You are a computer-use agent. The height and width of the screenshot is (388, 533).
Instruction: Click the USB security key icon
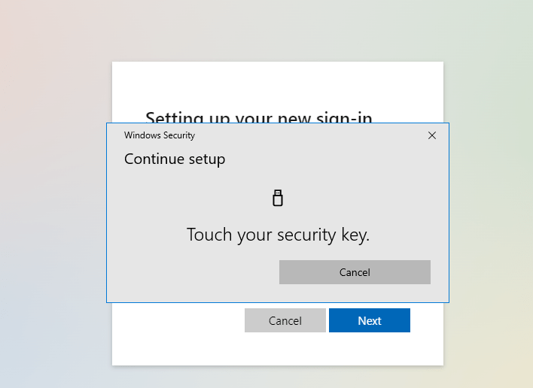tap(278, 198)
